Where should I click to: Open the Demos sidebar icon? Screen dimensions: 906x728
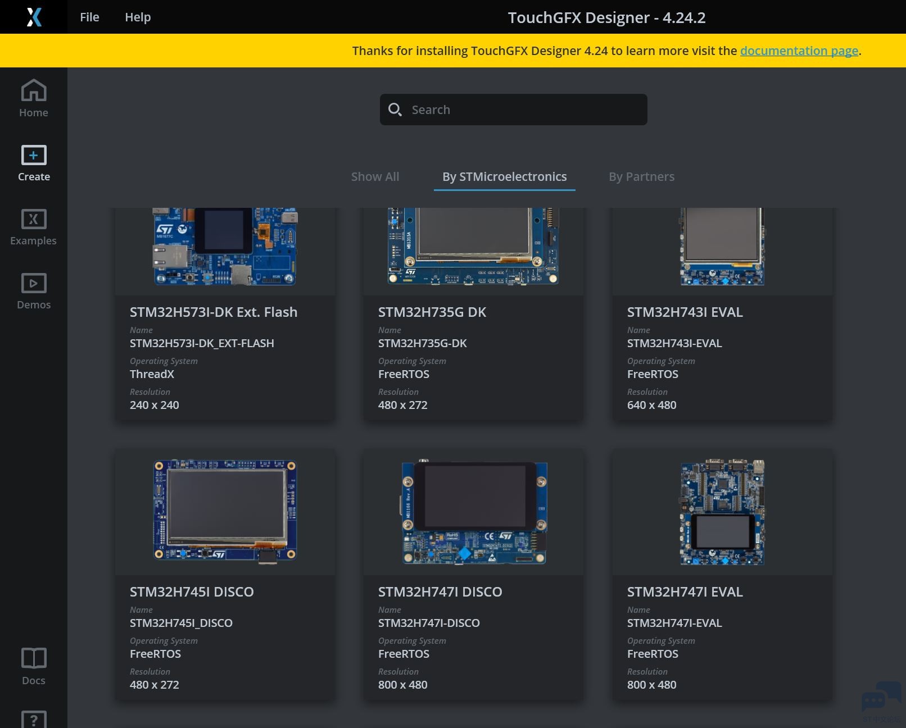(34, 283)
